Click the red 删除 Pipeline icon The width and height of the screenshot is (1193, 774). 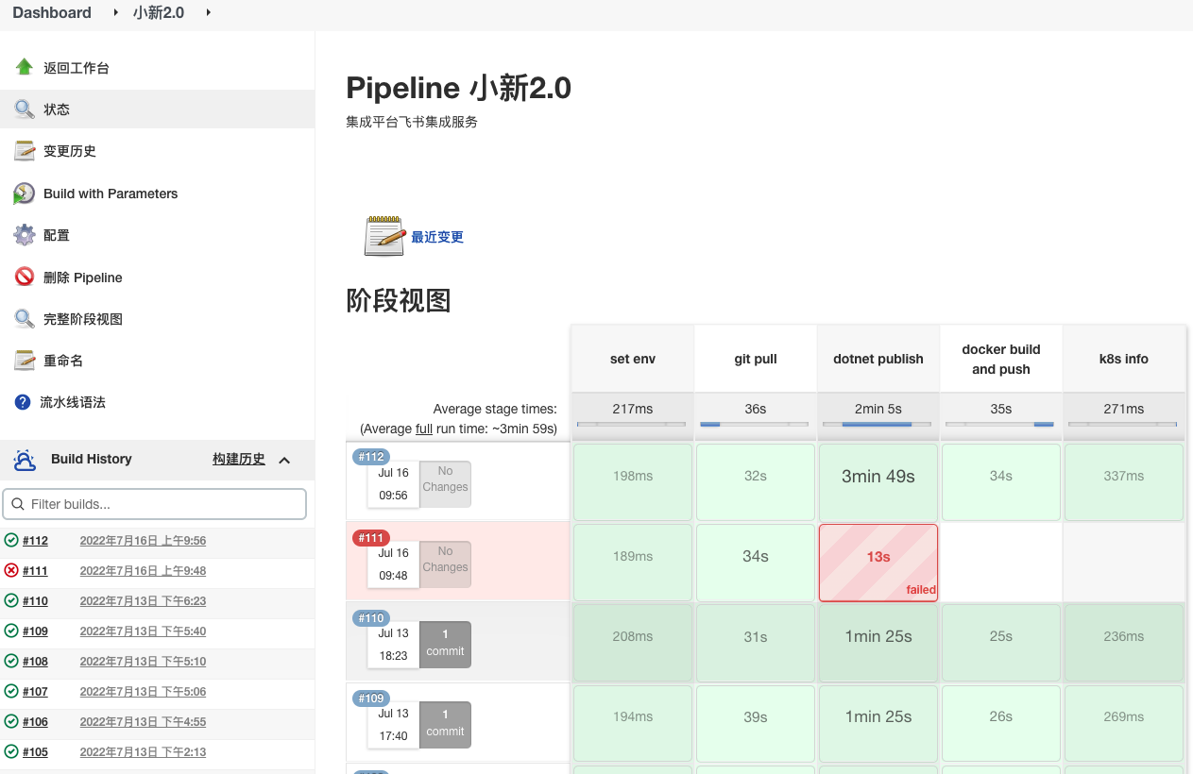click(24, 277)
